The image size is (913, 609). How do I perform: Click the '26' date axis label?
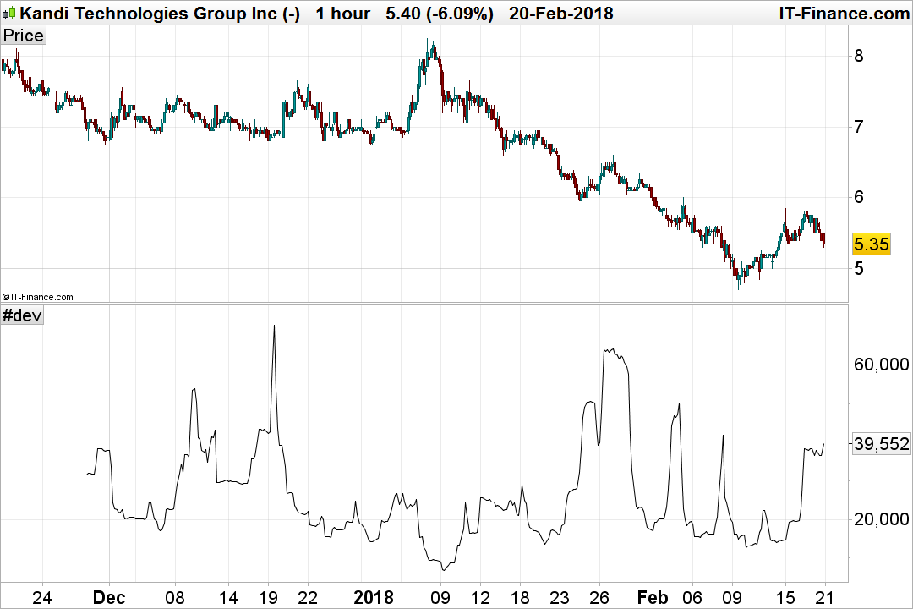coord(599,597)
